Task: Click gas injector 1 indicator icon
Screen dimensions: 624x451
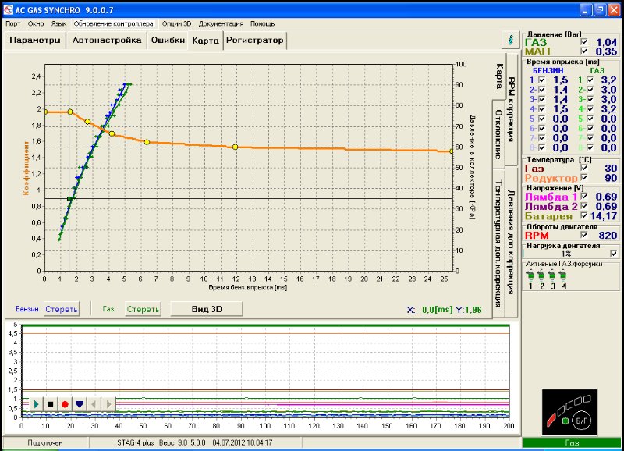Action: [x=531, y=275]
